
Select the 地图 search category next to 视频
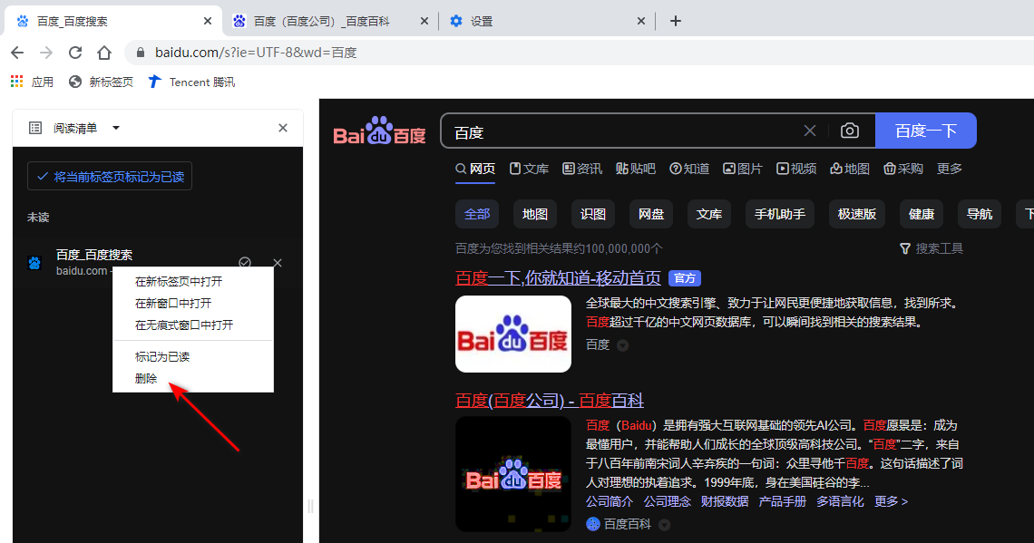[849, 169]
